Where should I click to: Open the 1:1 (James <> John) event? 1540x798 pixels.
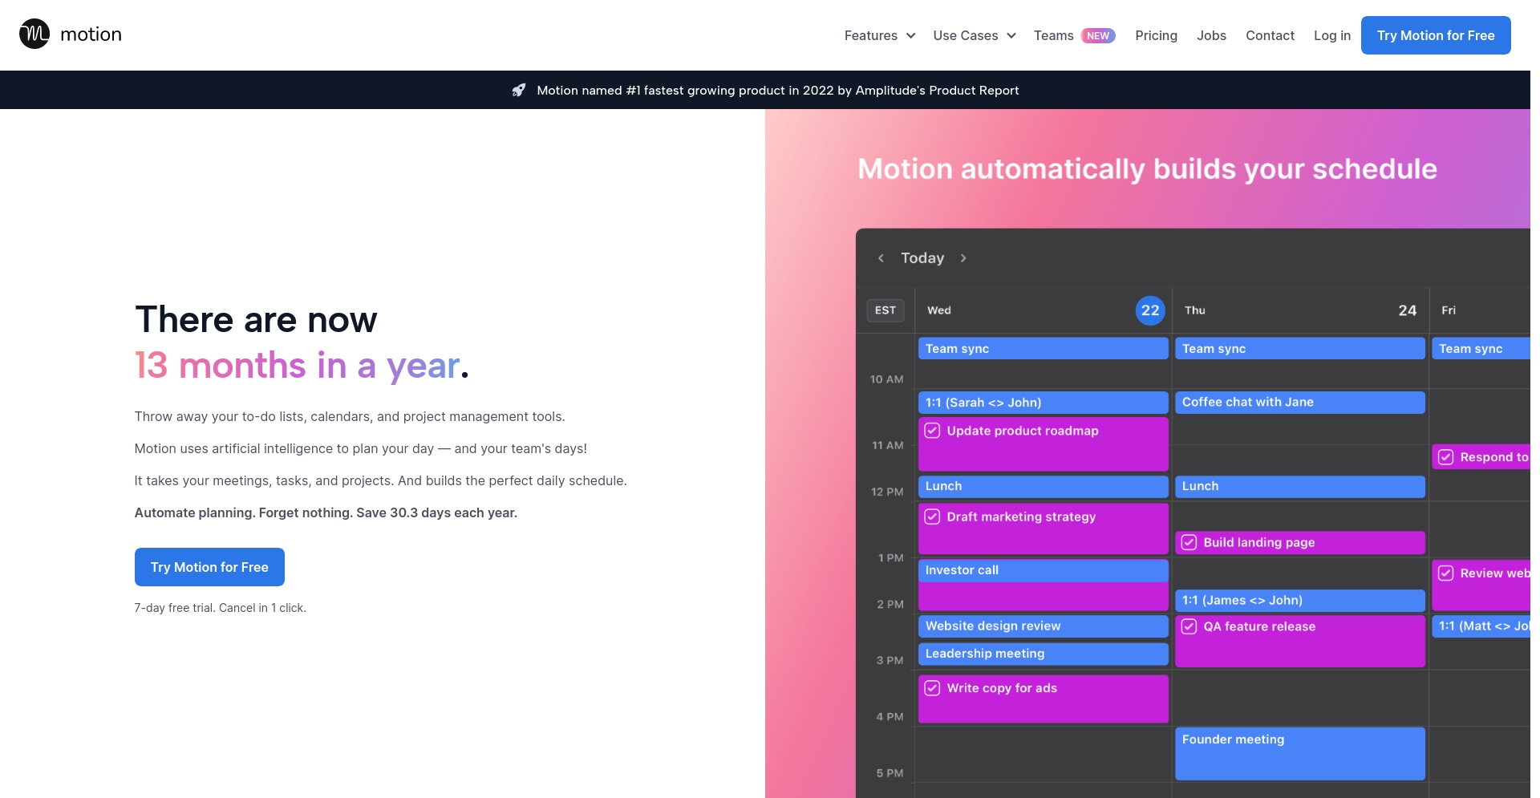pos(1299,600)
